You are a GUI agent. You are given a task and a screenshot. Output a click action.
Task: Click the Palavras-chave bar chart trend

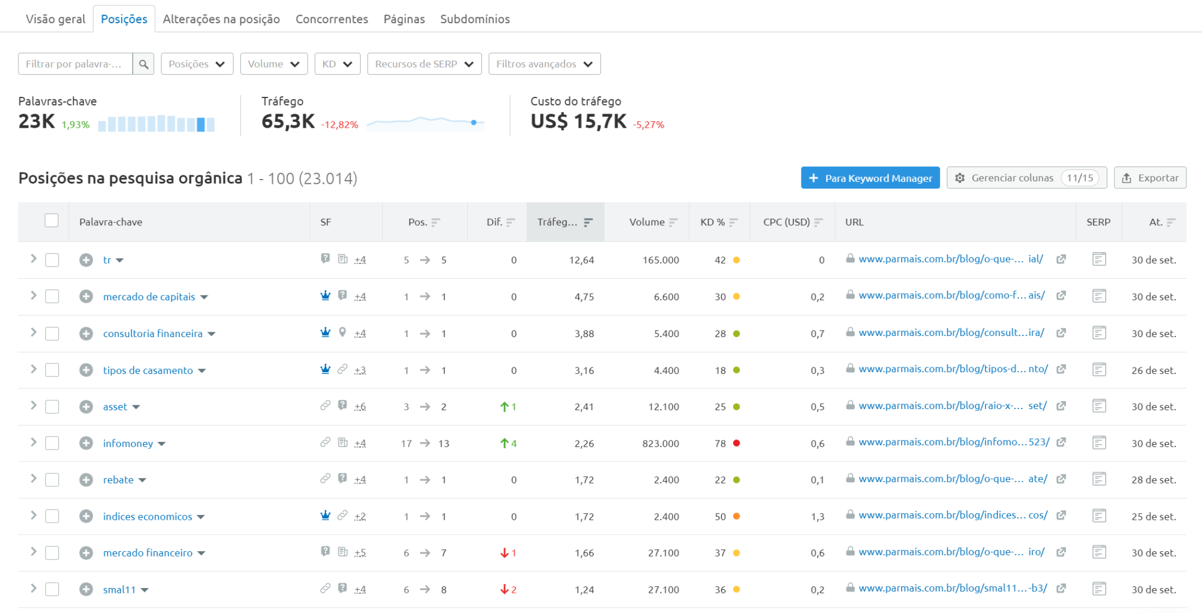156,123
